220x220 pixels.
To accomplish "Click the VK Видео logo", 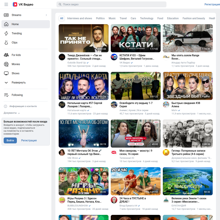I will [23, 4].
